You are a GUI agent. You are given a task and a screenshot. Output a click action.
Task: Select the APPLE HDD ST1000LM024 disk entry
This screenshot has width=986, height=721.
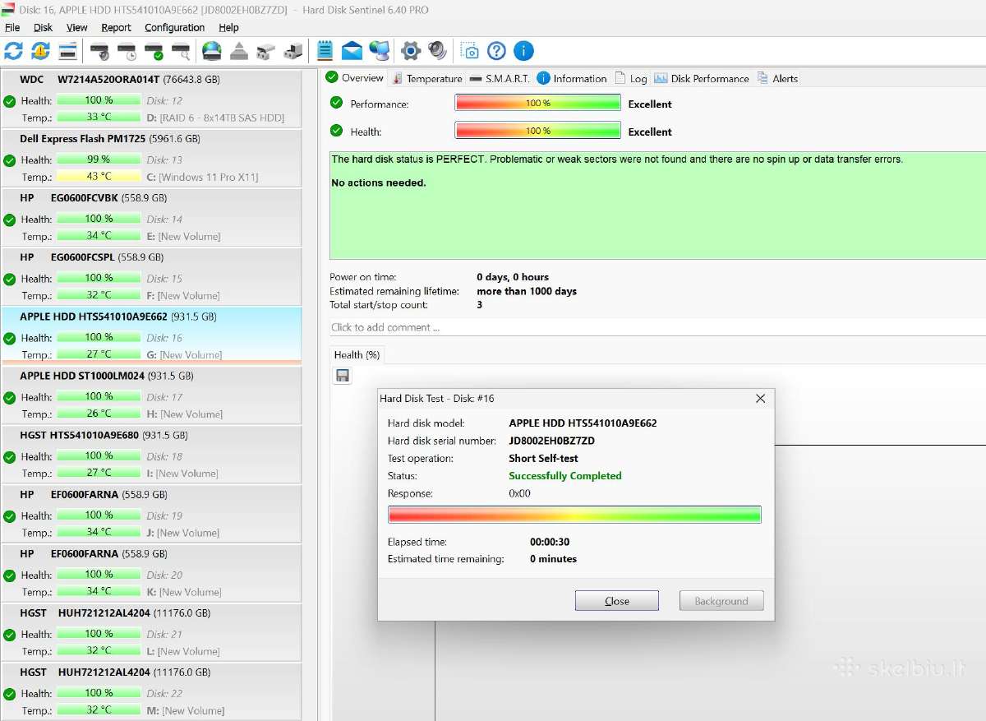pos(151,394)
